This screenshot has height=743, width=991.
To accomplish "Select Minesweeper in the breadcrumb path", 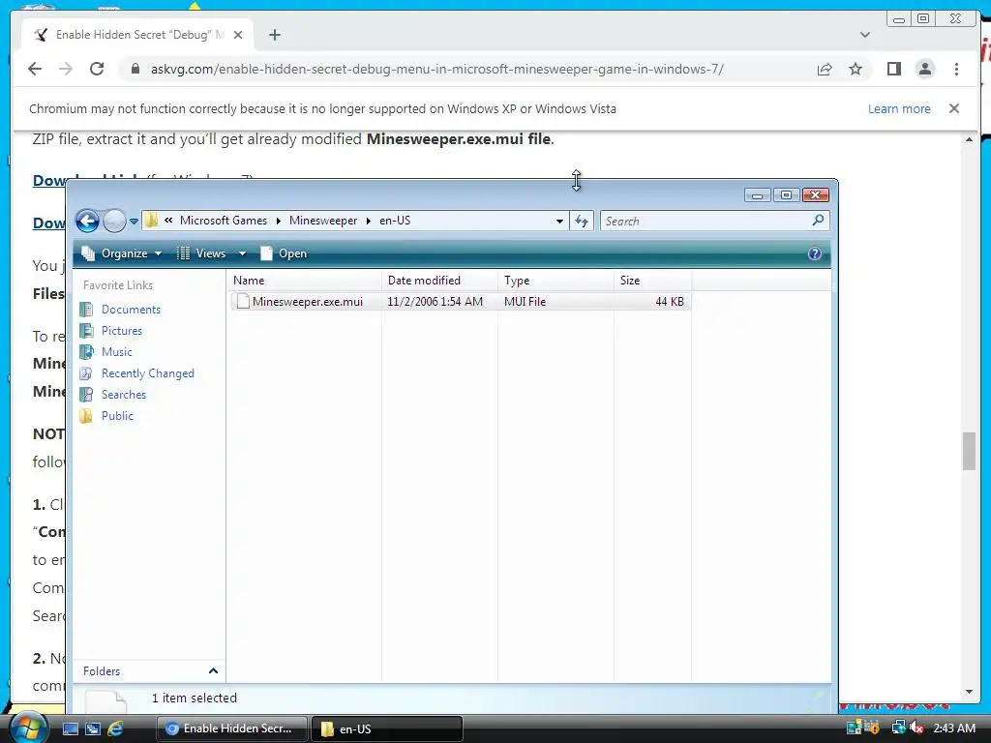I will (x=323, y=221).
